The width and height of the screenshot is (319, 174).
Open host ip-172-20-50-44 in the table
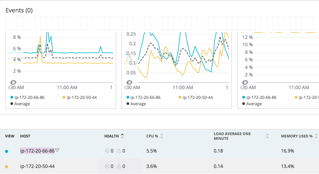pyautogui.click(x=37, y=166)
